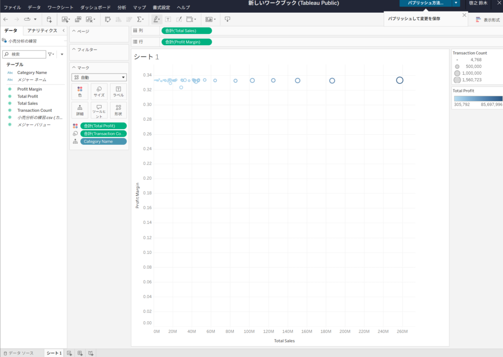
Task: Click the パブリッシュ方法 button
Action: pos(425,3)
